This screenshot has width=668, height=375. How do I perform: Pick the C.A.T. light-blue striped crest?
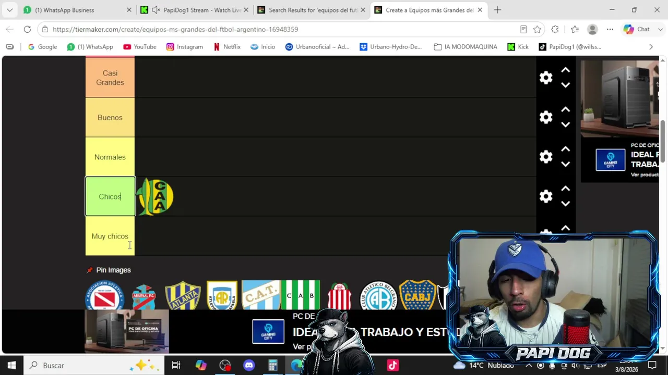click(x=261, y=295)
